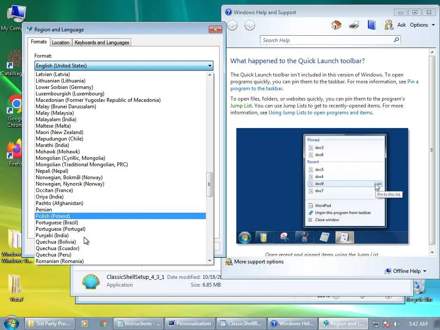Open Browse Help book icon
Screen dimensions: 440x330
[x=372, y=25]
